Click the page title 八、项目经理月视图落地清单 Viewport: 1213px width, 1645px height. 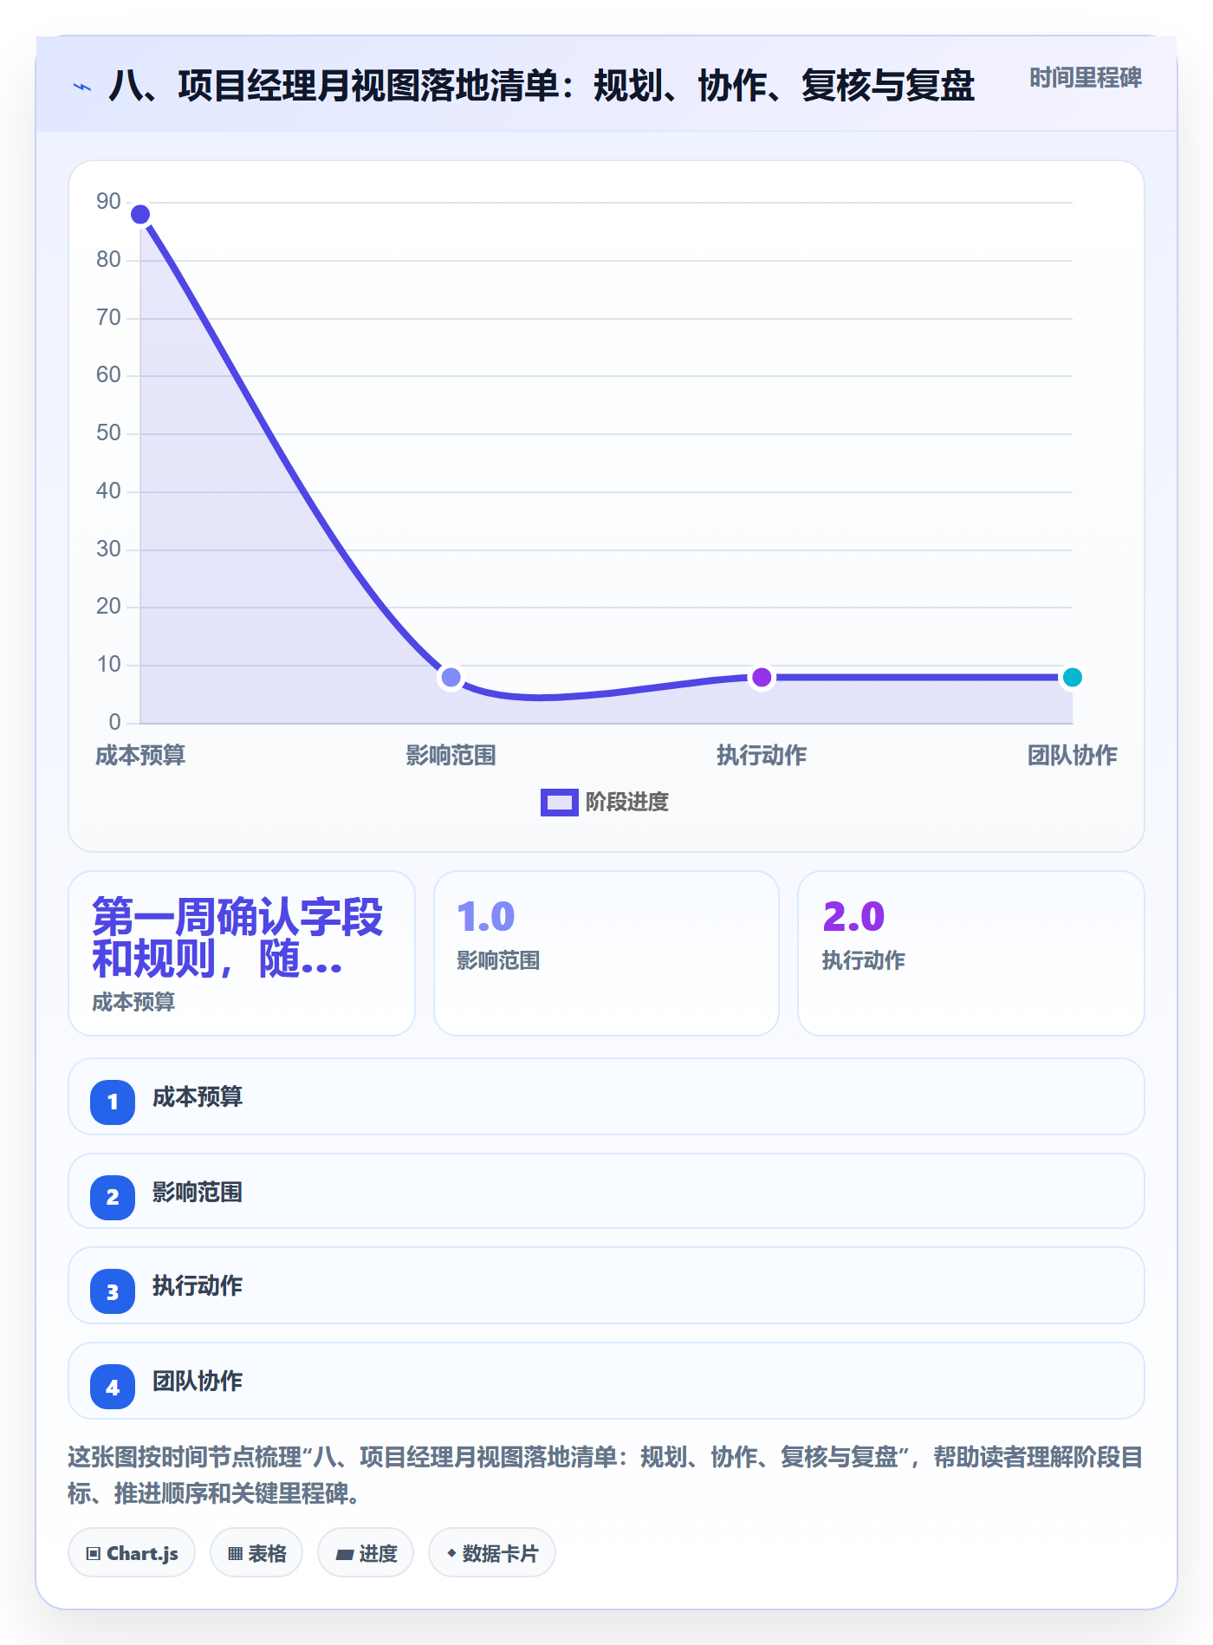click(x=542, y=86)
